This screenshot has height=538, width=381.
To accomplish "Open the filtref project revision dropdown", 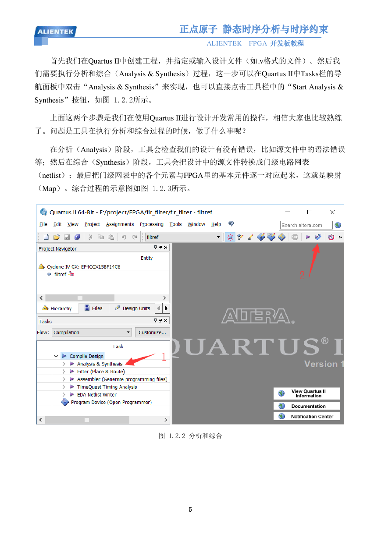I will 184,237.
